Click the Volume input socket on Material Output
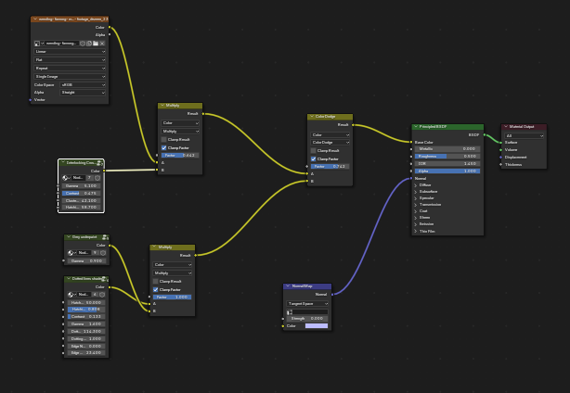The width and height of the screenshot is (570, 393). point(501,149)
